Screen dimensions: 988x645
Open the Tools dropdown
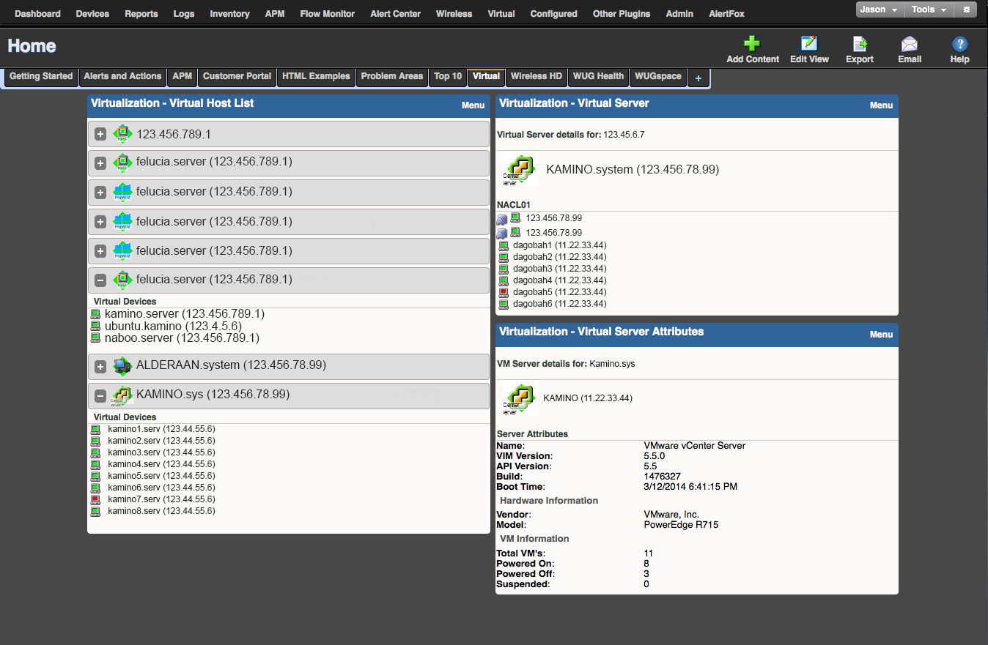point(929,10)
